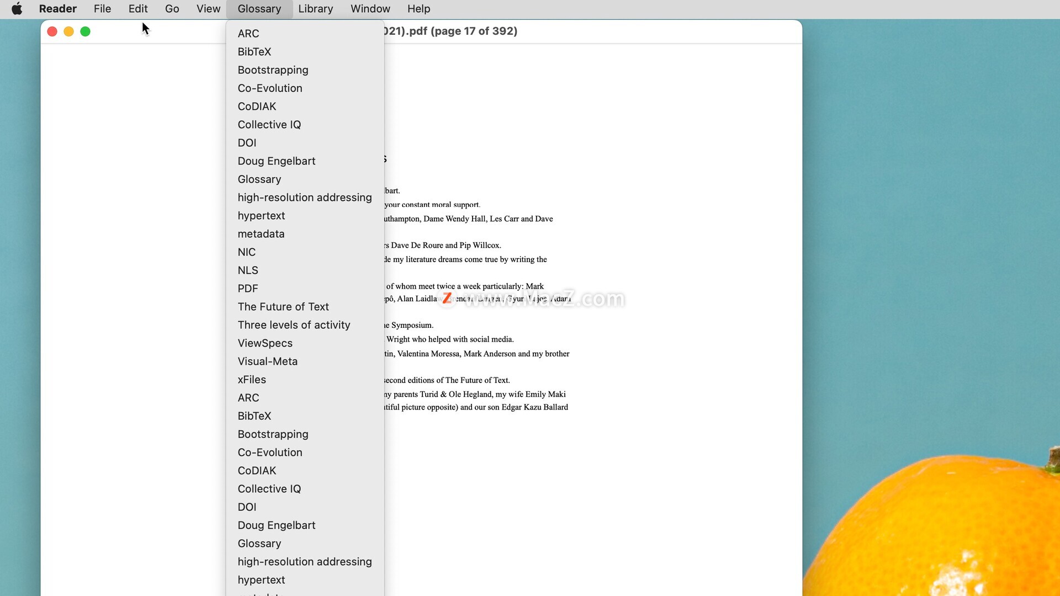Select the ViewSpecs glossary entry

pos(305,343)
